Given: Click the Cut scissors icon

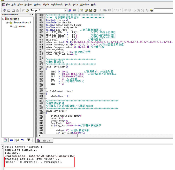Looking at the screenshot, I should click(100, 10).
